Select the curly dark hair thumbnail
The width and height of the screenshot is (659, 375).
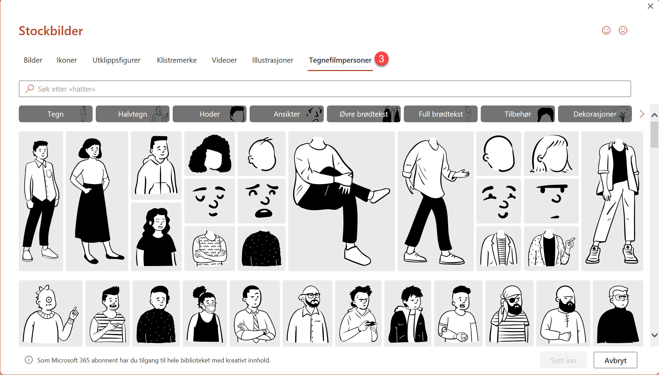click(209, 154)
